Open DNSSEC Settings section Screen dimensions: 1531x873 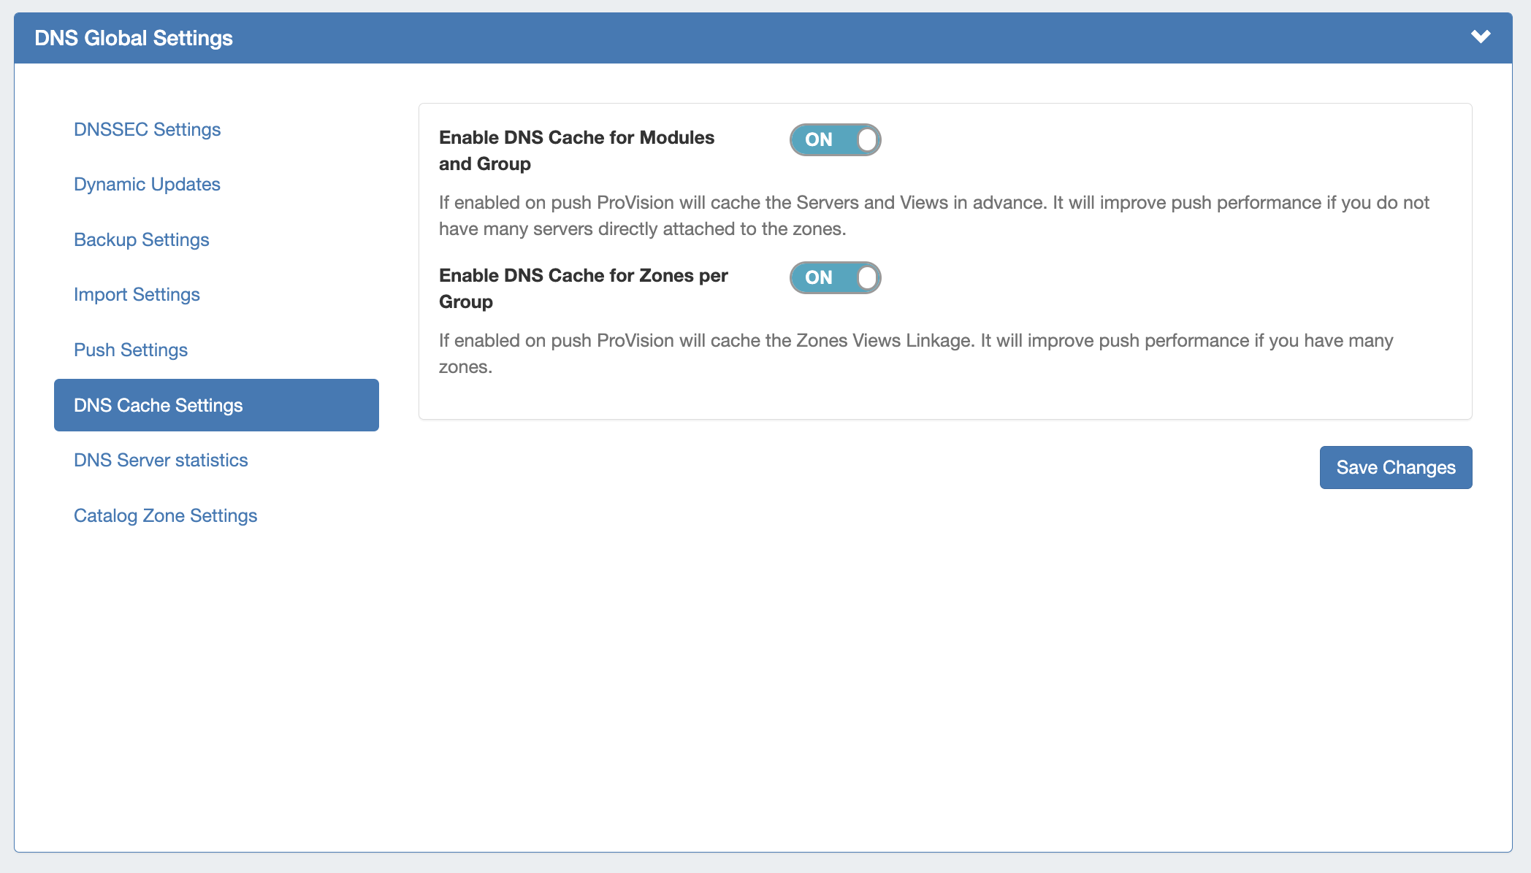(x=147, y=129)
